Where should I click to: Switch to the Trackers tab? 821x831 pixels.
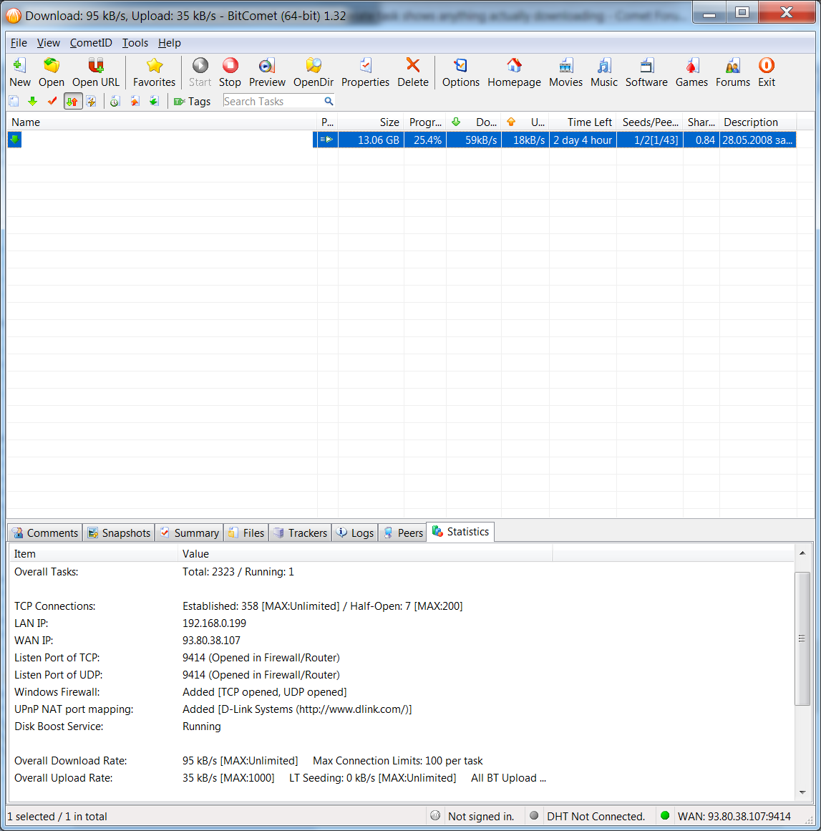click(301, 533)
